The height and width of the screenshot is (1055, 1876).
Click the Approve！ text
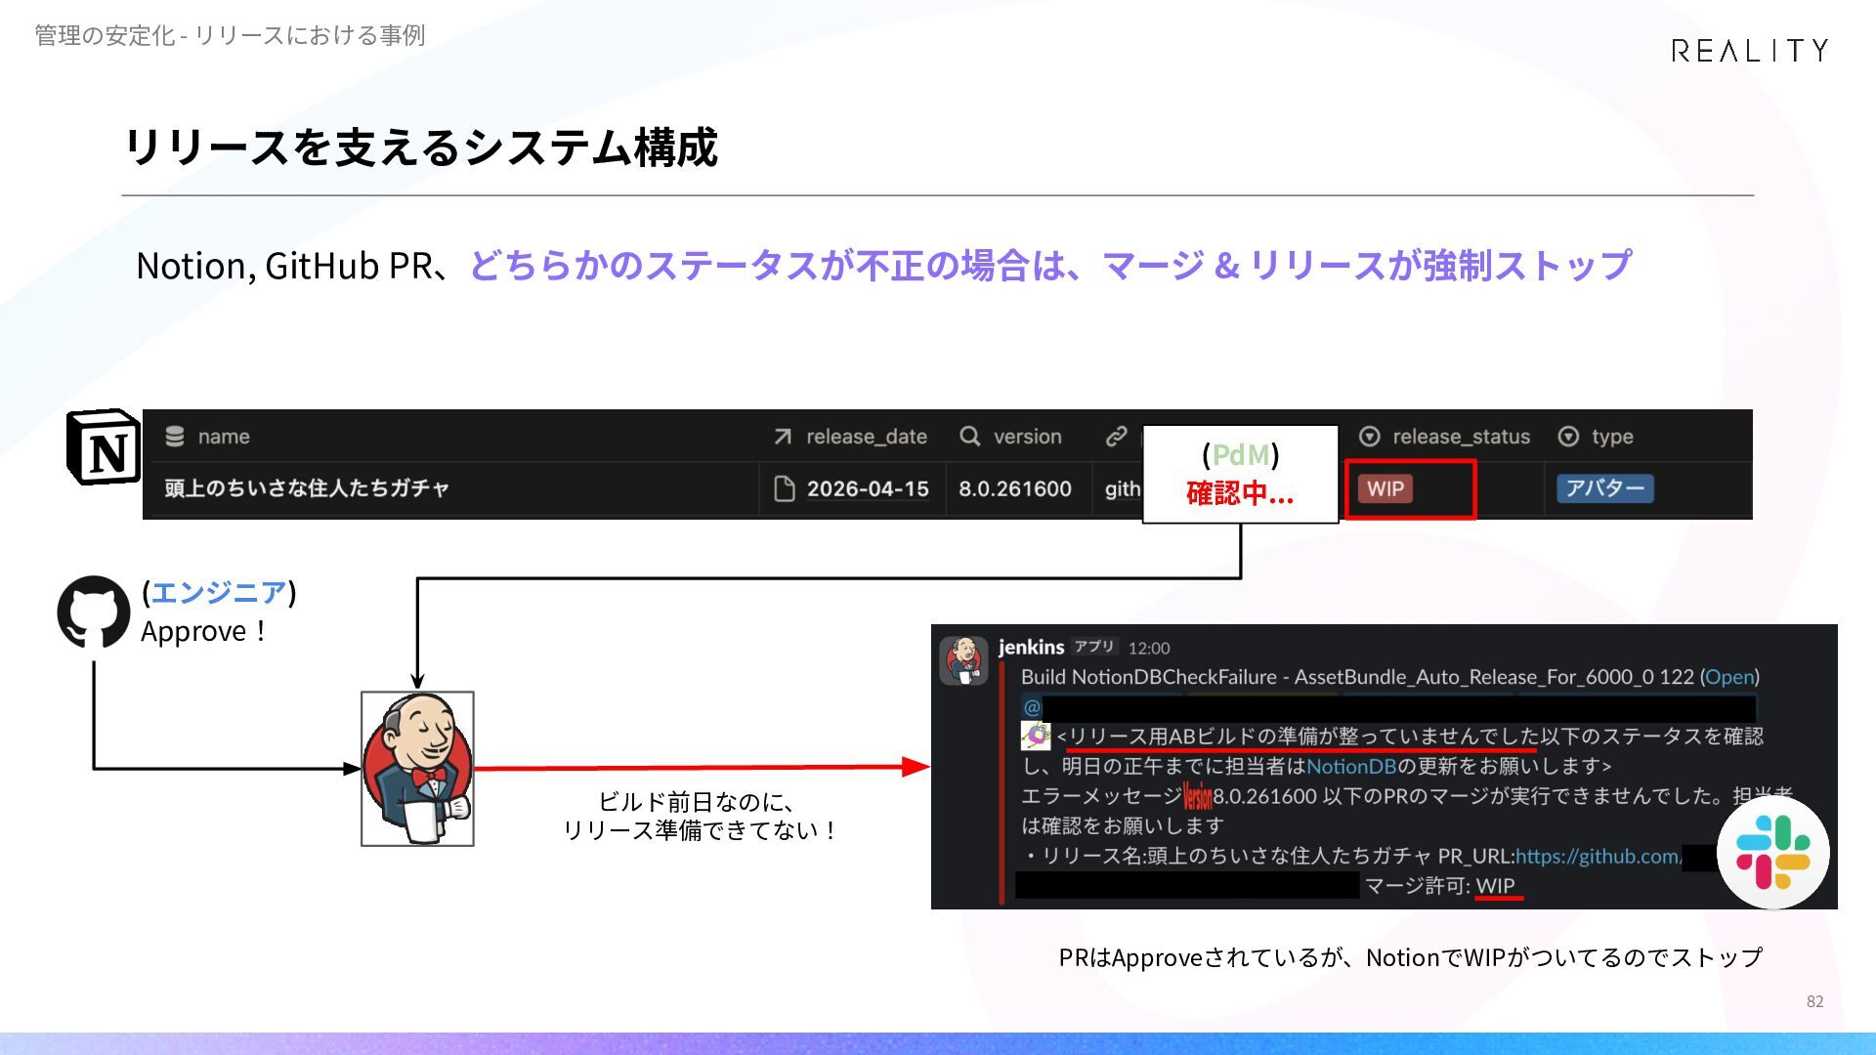(204, 631)
